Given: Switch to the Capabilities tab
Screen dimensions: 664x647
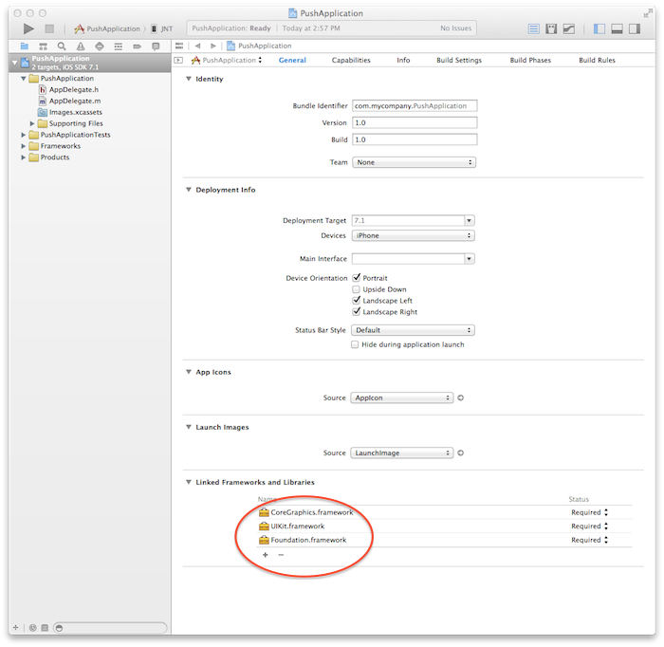Looking at the screenshot, I should (351, 60).
